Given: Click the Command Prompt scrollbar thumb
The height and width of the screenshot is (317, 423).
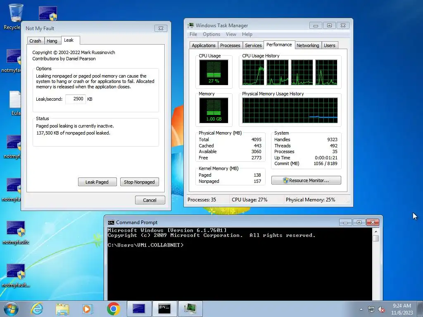Looking at the screenshot, I should coord(375,238).
